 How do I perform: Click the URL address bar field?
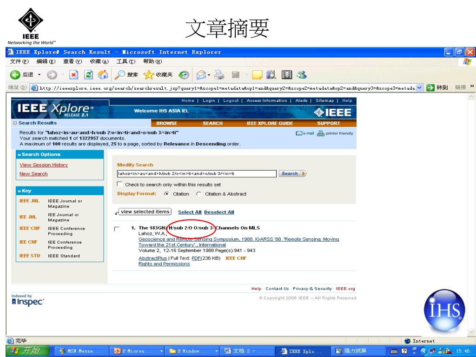pos(227,88)
